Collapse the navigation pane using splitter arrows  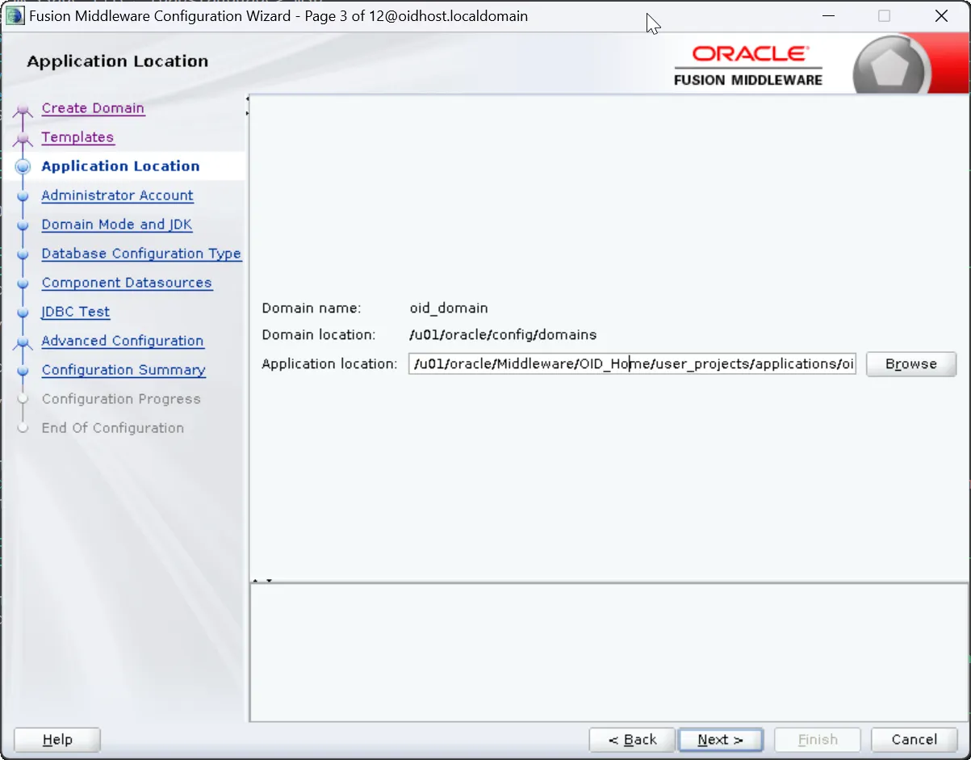247,107
